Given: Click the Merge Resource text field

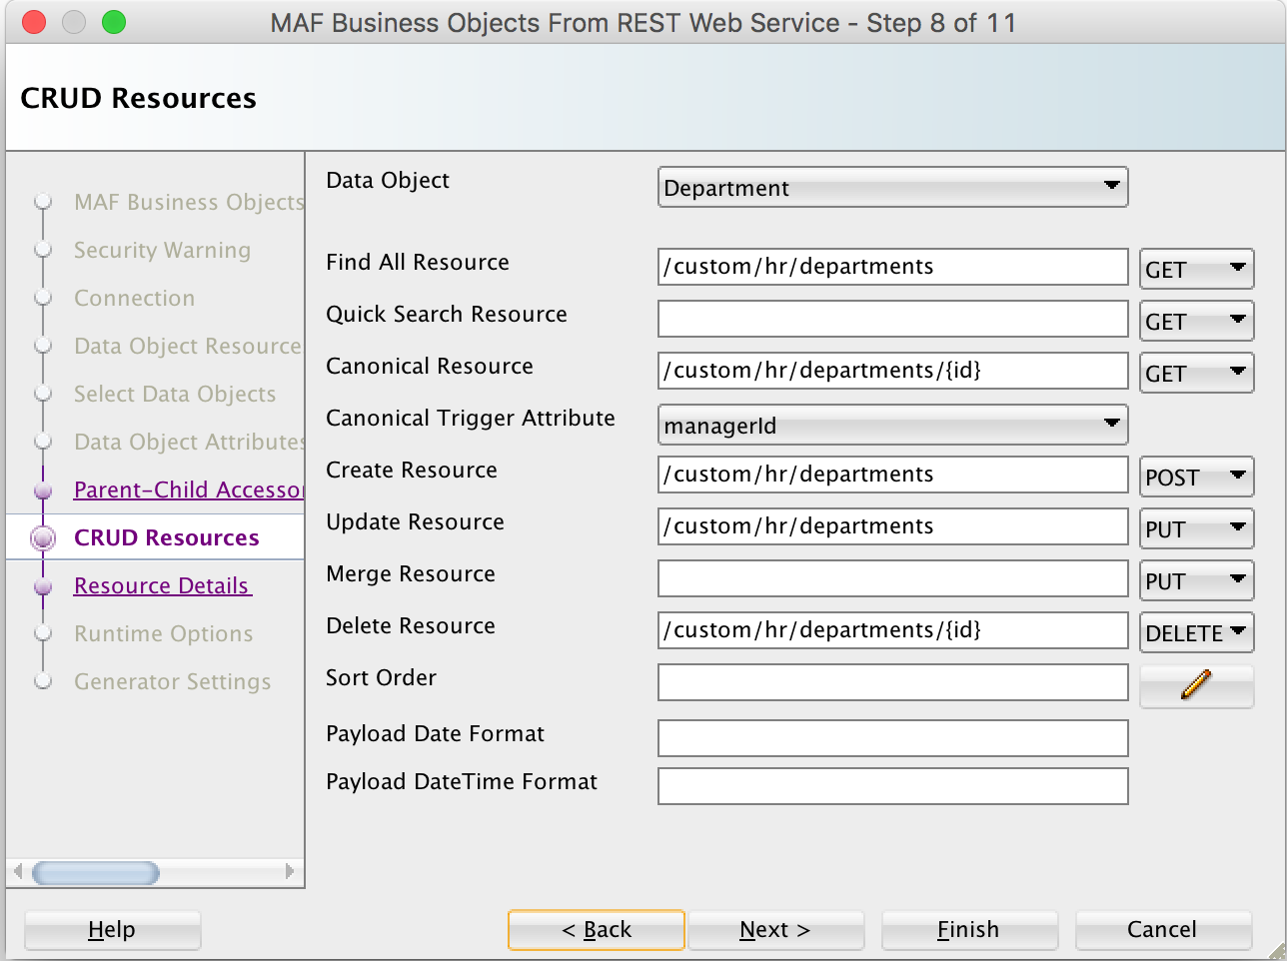Looking at the screenshot, I should tap(892, 578).
